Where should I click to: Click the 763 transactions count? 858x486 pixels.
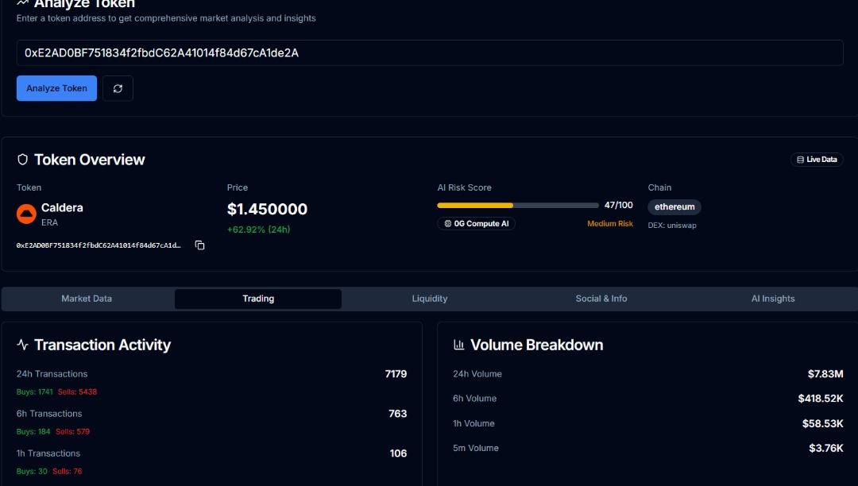[398, 414]
